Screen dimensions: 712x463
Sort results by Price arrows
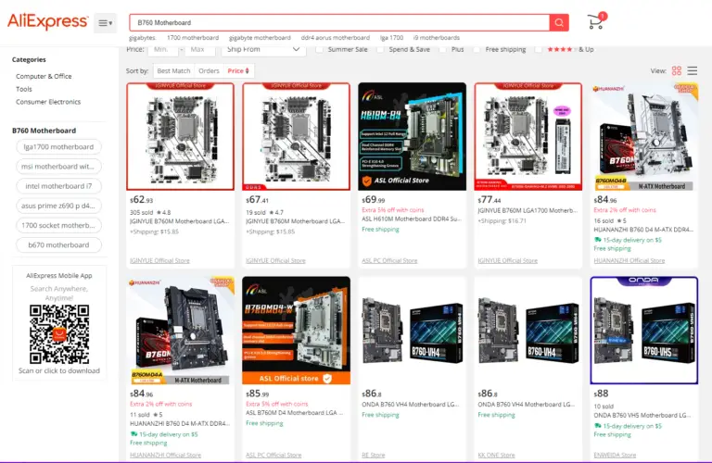point(238,70)
